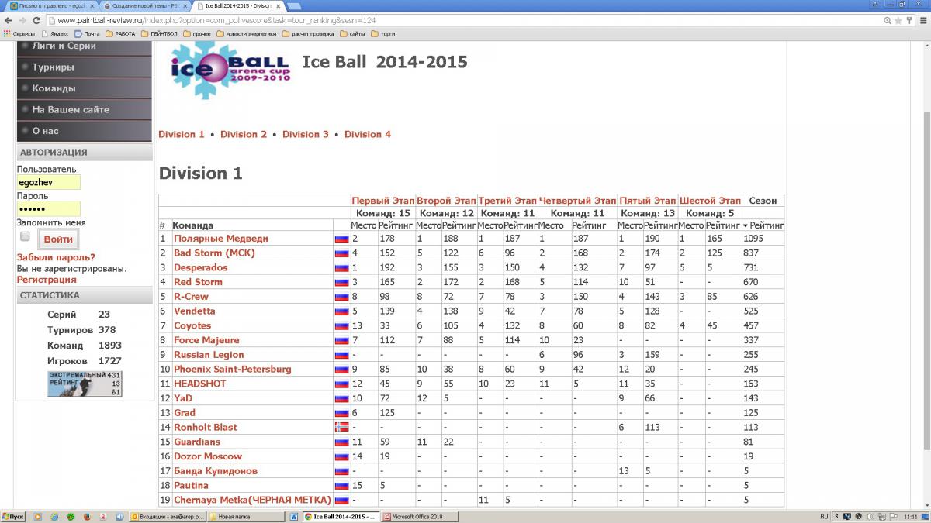Open the торги bookmarks folder
Viewport: 931px width, 523px height.
click(383, 33)
